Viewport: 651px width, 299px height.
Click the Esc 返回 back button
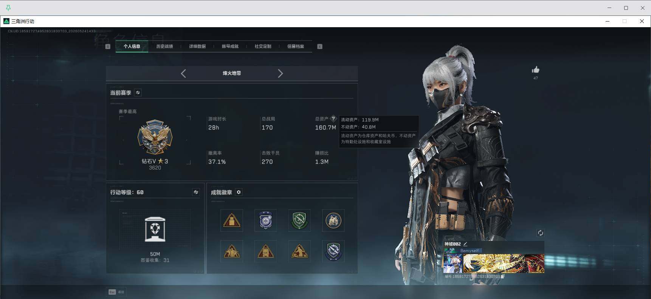[116, 292]
